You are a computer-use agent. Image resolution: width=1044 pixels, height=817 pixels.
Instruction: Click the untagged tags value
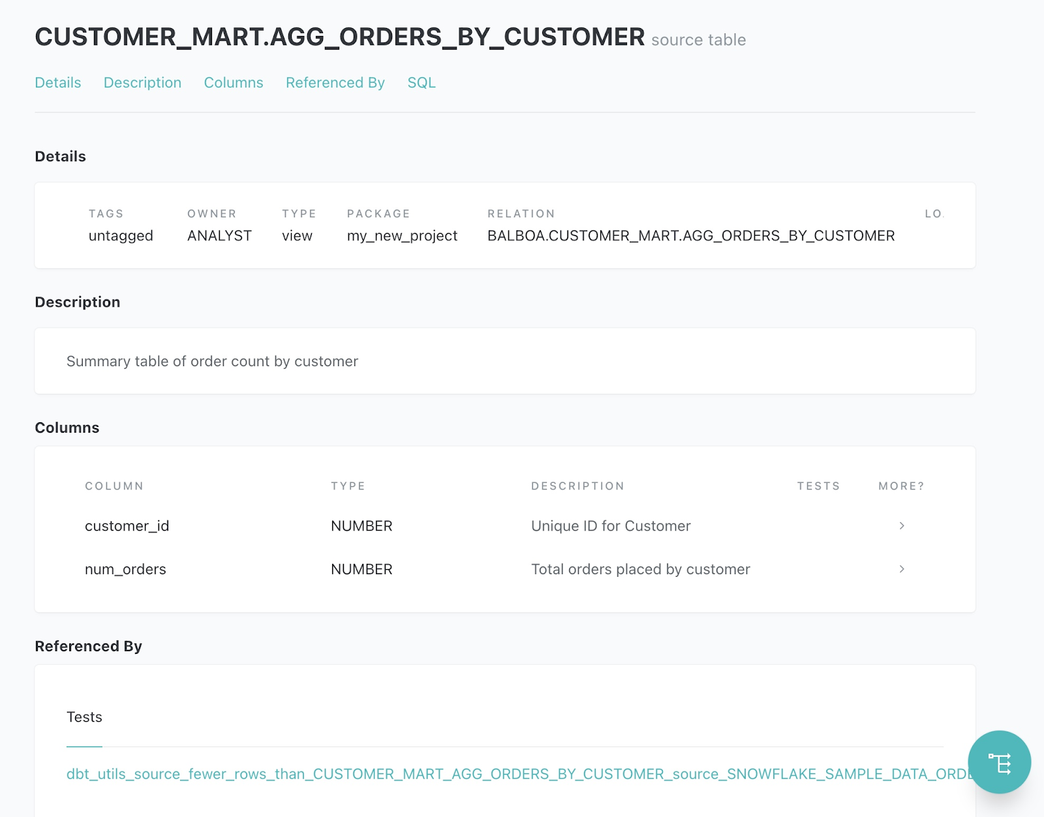121,236
